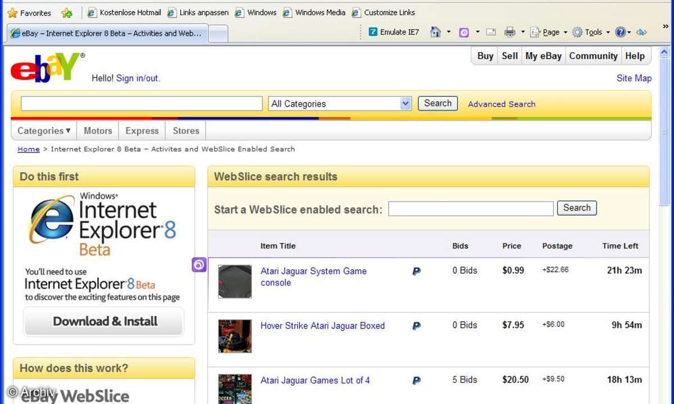Open the Help tab on eBay
The image size is (674, 404).
point(635,56)
